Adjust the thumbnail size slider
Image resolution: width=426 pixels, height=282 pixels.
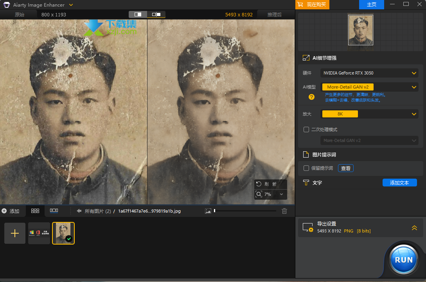click(x=245, y=211)
